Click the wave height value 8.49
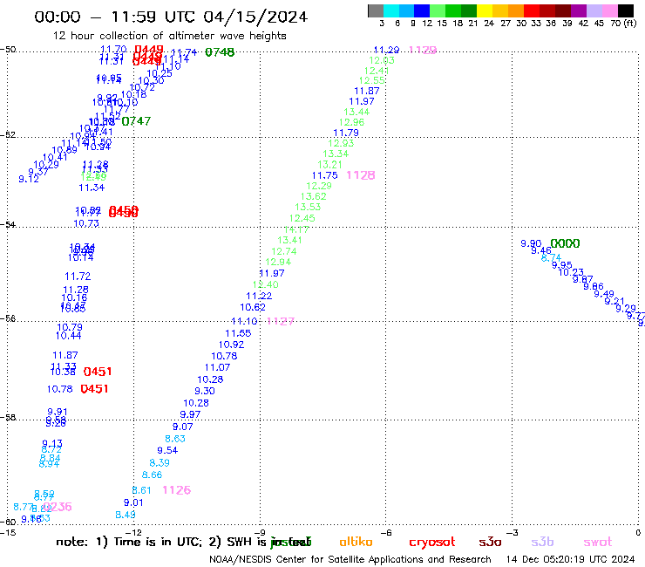This screenshot has width=645, height=567. pyautogui.click(x=126, y=515)
